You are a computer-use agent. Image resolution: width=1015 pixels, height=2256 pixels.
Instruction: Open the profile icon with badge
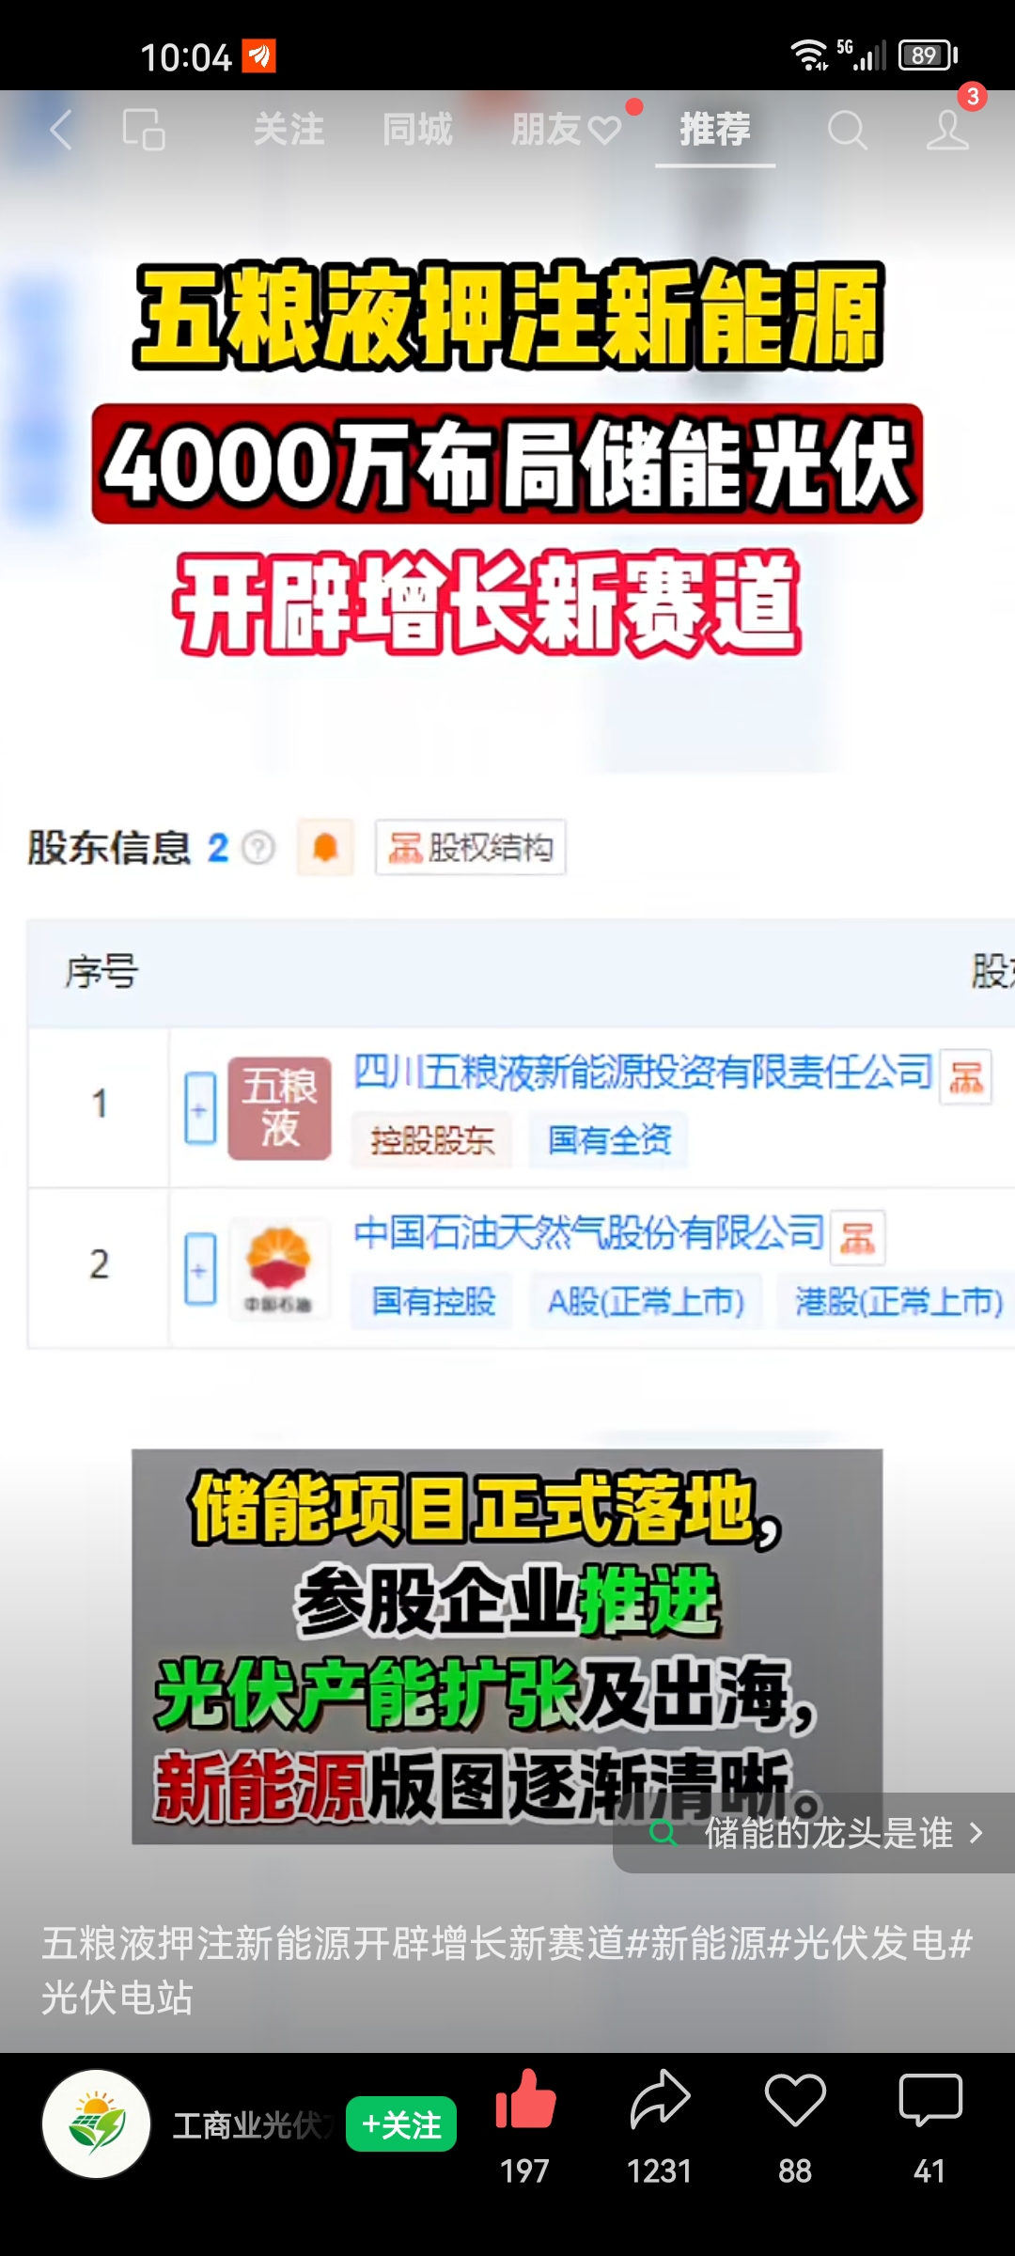[x=947, y=130]
